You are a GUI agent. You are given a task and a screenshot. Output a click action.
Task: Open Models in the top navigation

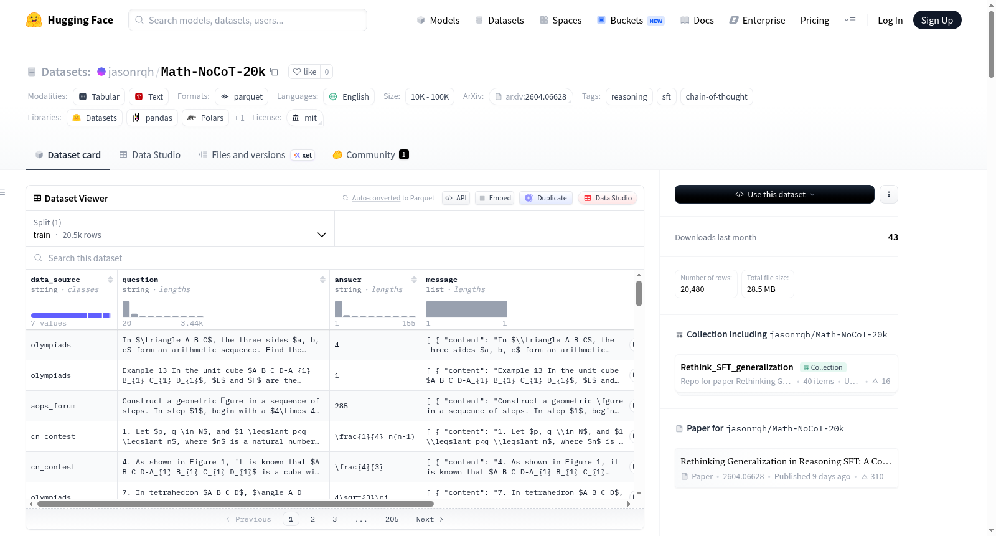pos(438,20)
